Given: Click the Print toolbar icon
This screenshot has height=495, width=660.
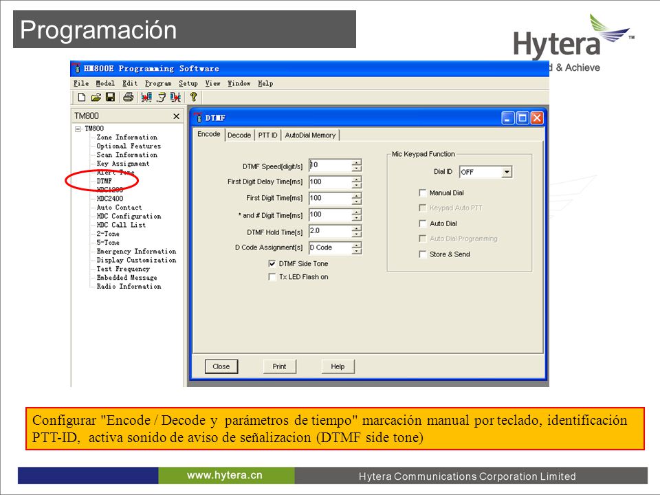Looking at the screenshot, I should click(x=129, y=98).
